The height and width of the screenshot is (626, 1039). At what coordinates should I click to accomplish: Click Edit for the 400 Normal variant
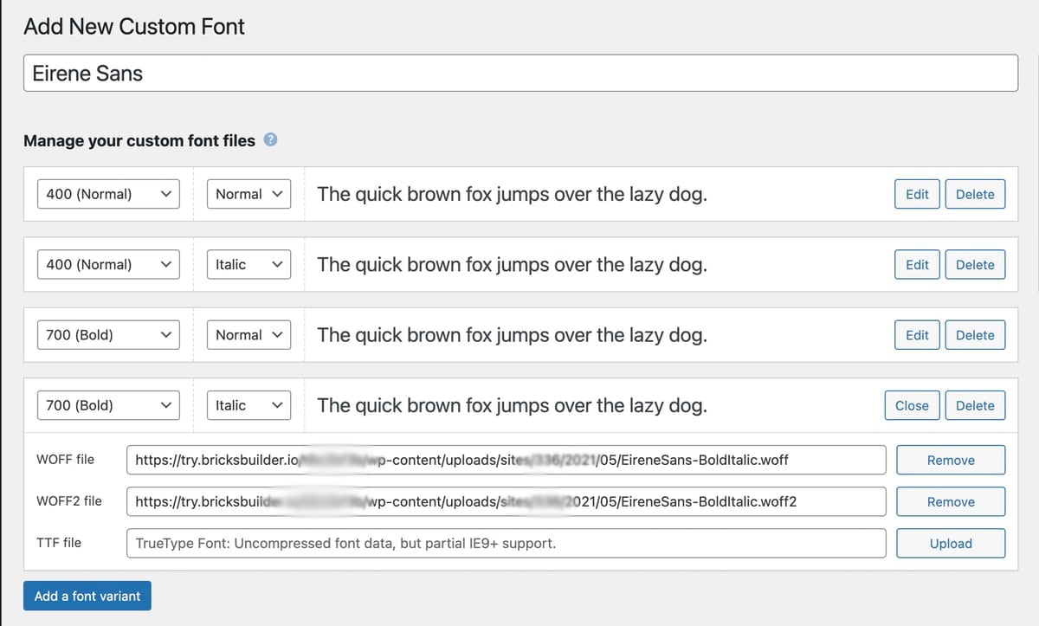pos(917,194)
